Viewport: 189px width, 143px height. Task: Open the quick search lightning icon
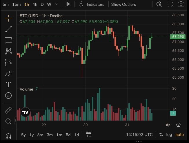159,4
